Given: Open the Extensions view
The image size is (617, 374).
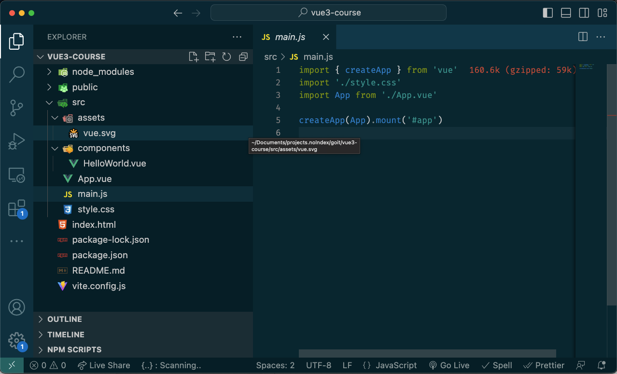Looking at the screenshot, I should pos(16,208).
